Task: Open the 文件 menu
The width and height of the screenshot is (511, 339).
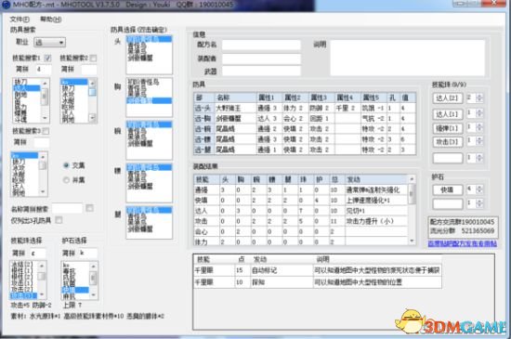Action: pos(20,20)
